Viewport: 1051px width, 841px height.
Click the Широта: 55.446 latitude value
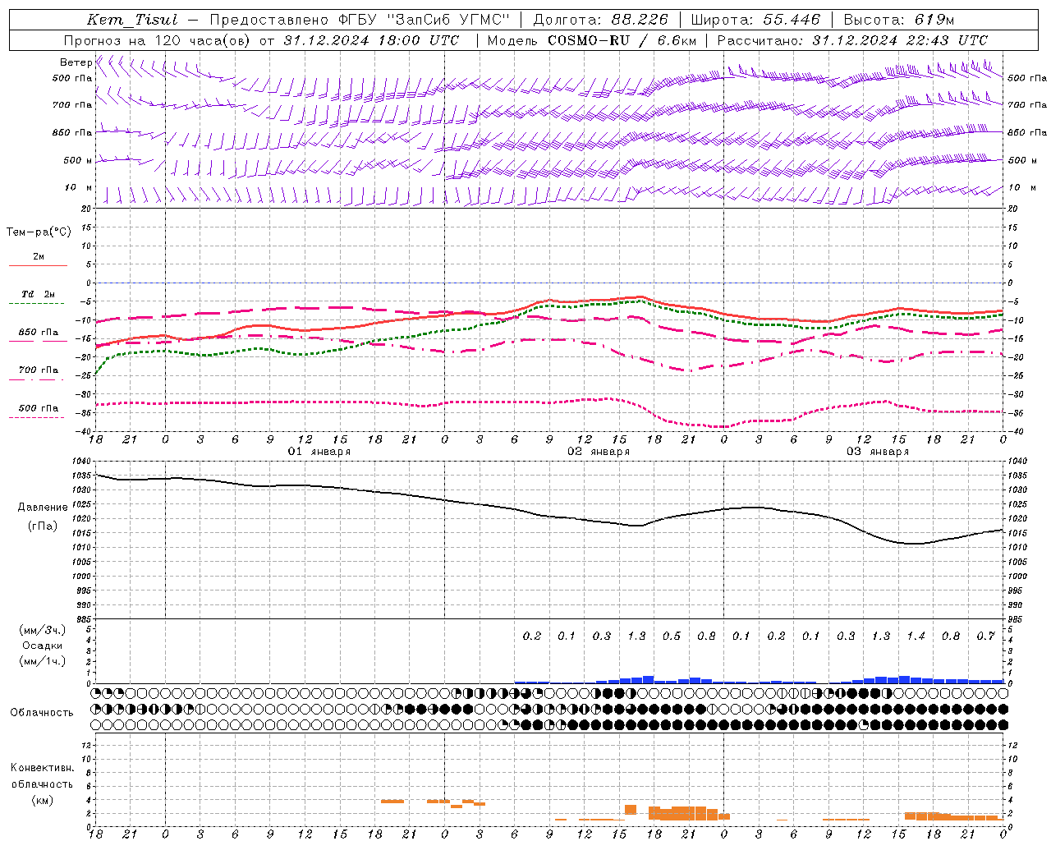(755, 20)
